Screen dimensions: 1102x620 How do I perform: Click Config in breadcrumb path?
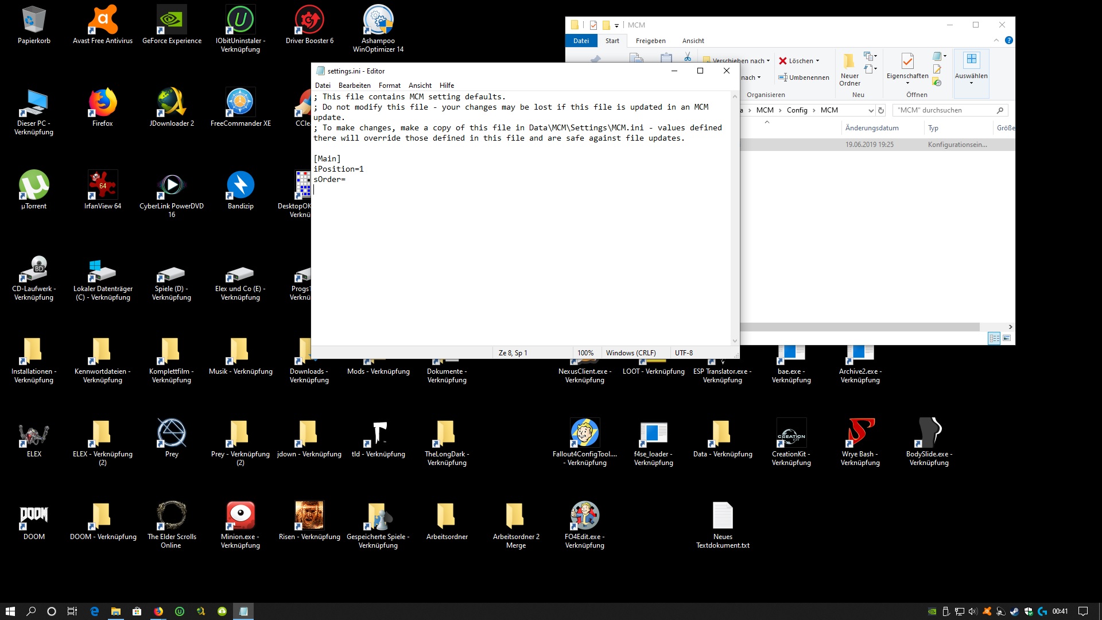point(797,110)
